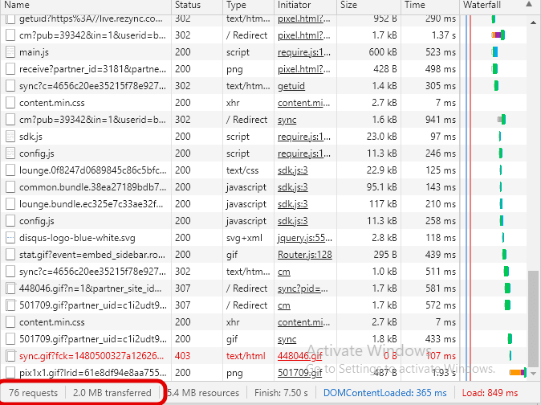The width and height of the screenshot is (541, 405).
Task: Click the icon beside pix1x1.gif?lrid request
Action: point(10,373)
